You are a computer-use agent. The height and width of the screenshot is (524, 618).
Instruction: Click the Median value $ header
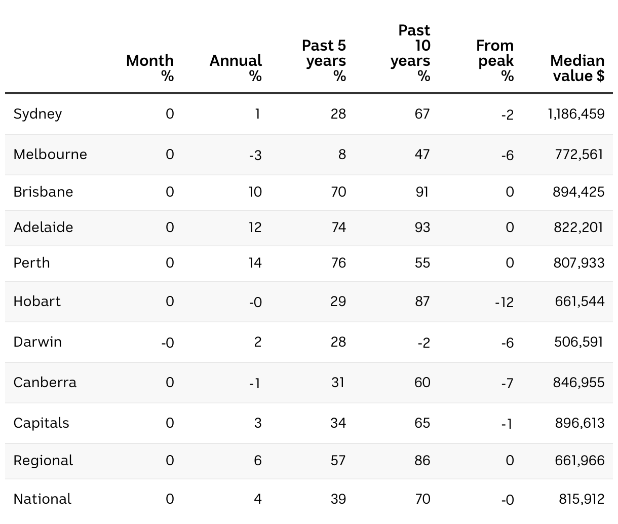(x=577, y=68)
